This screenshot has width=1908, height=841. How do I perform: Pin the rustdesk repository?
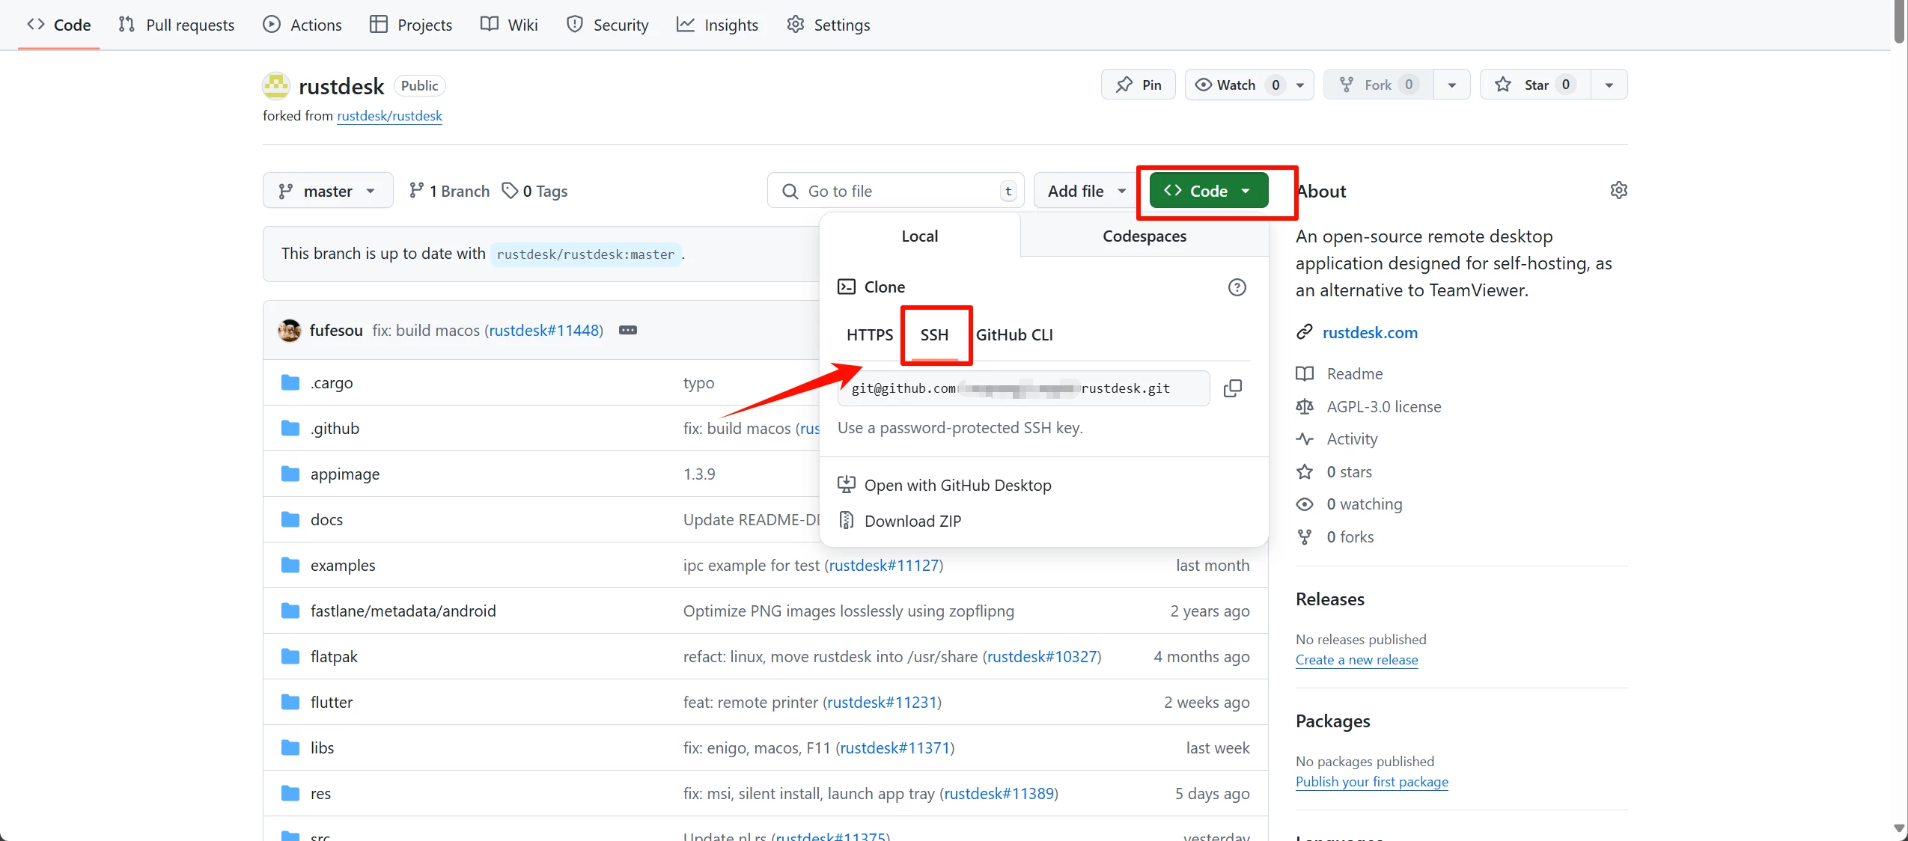(1138, 85)
